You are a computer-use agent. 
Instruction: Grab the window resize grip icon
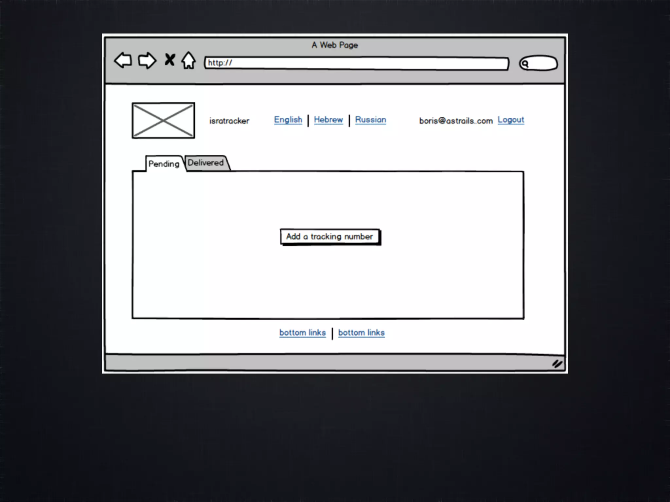point(557,364)
